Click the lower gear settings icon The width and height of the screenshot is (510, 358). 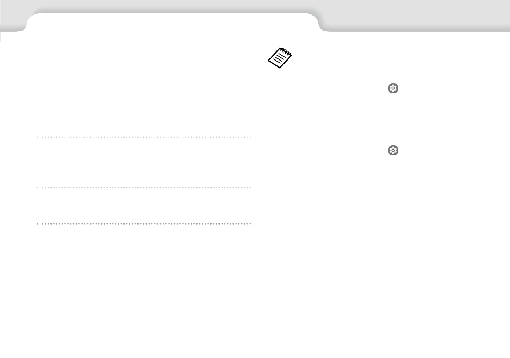[393, 150]
